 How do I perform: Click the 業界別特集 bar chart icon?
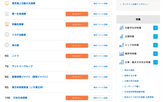tap(122, 54)
